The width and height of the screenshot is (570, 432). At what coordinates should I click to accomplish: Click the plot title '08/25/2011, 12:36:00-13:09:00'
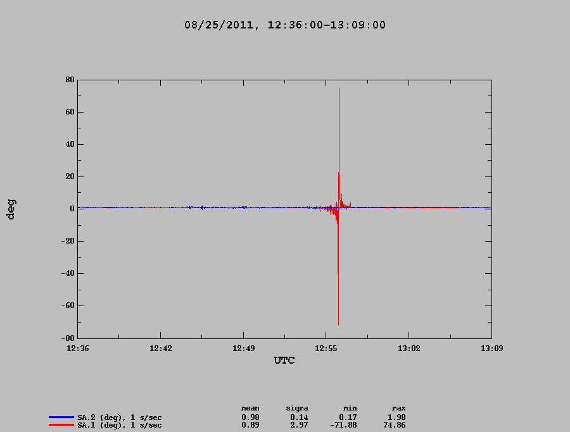pos(284,25)
